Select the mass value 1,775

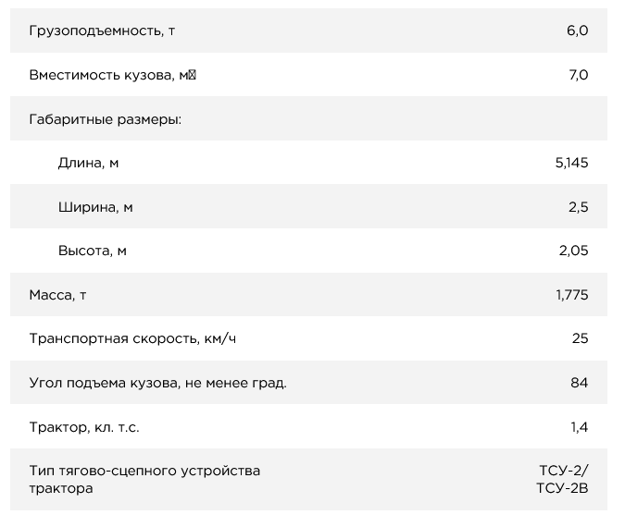pos(572,295)
